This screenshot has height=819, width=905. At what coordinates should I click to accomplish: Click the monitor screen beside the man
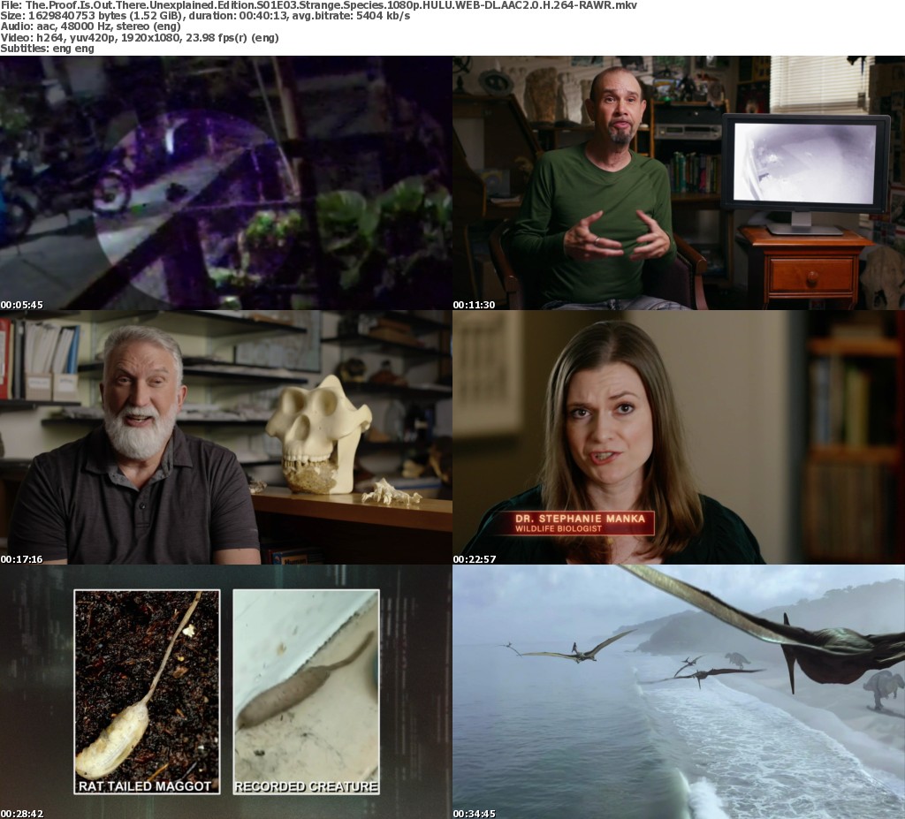coord(804,163)
